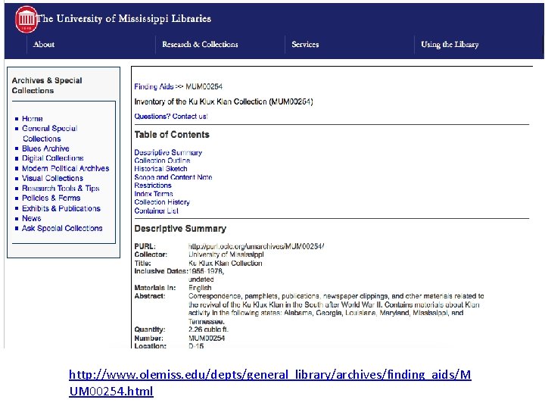Open the About menu
The height and width of the screenshot is (409, 545).
(44, 44)
